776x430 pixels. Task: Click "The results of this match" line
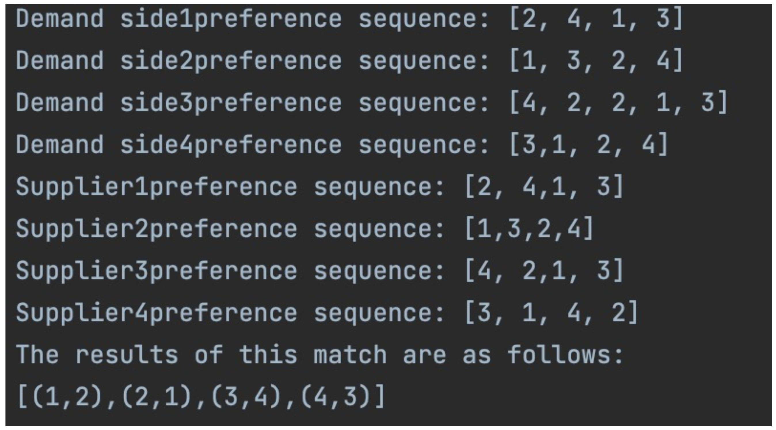[319, 355]
